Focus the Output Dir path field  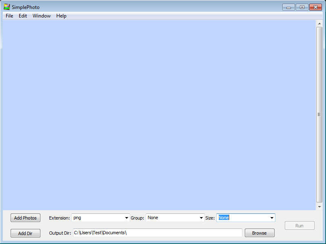157,233
